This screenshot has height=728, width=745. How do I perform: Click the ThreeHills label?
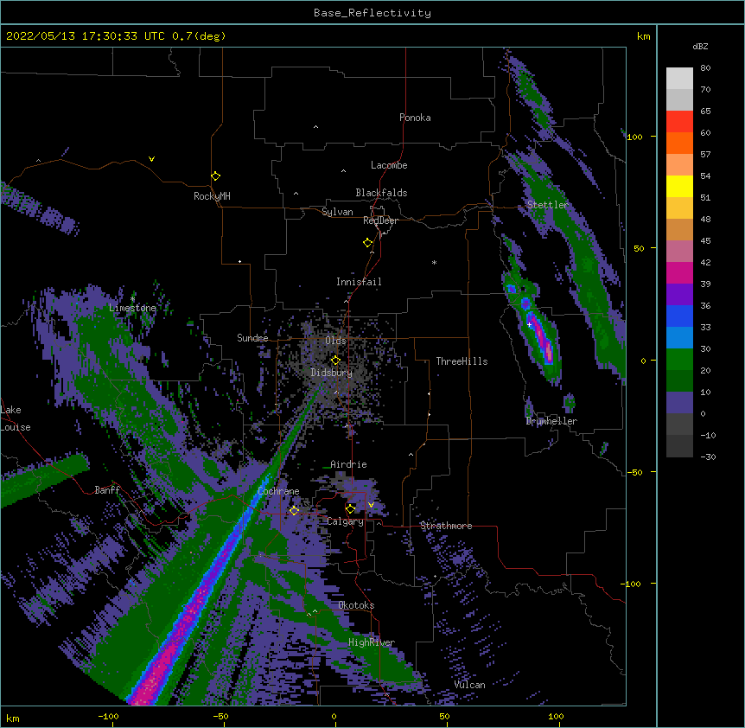coord(462,361)
